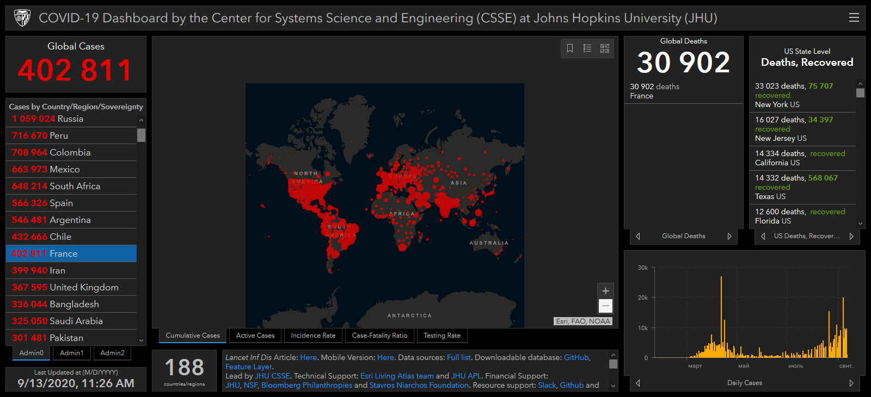Image resolution: width=871 pixels, height=397 pixels.
Task: Open Esri Living Atlas team link
Action: (x=397, y=376)
